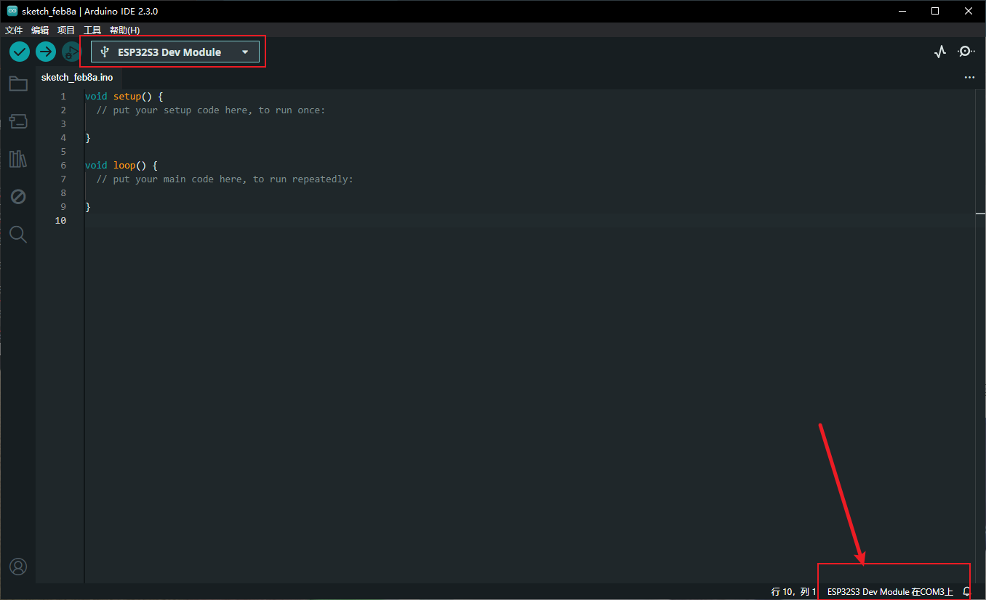Click the Verify sketch checkmark button
Image resolution: width=986 pixels, height=600 pixels.
20,52
